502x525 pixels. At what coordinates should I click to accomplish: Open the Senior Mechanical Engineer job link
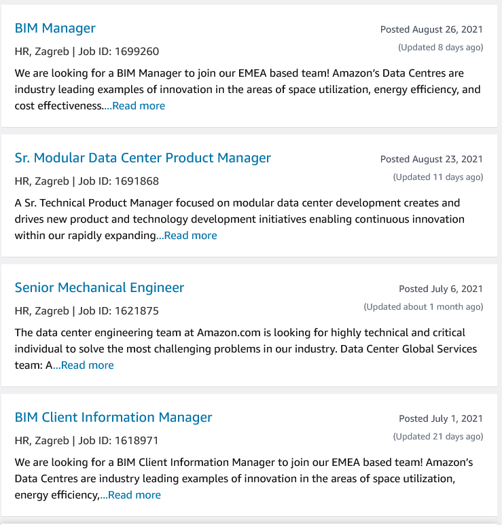click(99, 288)
